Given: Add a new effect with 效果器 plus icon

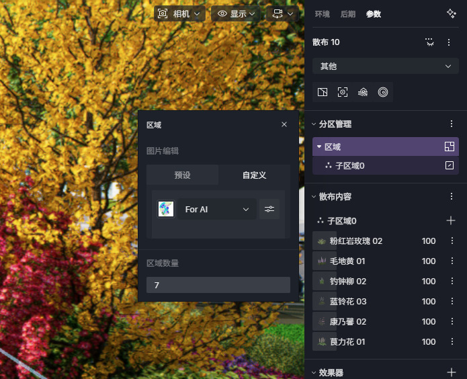Looking at the screenshot, I should coord(451,372).
